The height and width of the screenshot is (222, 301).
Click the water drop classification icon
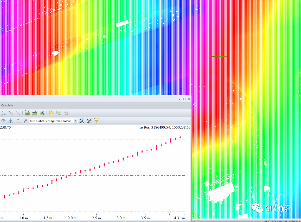[11, 121]
